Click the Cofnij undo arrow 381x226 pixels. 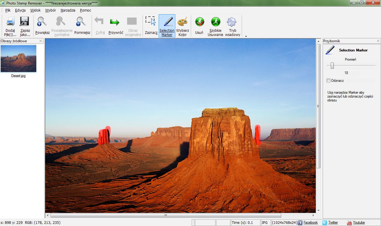coord(99,21)
